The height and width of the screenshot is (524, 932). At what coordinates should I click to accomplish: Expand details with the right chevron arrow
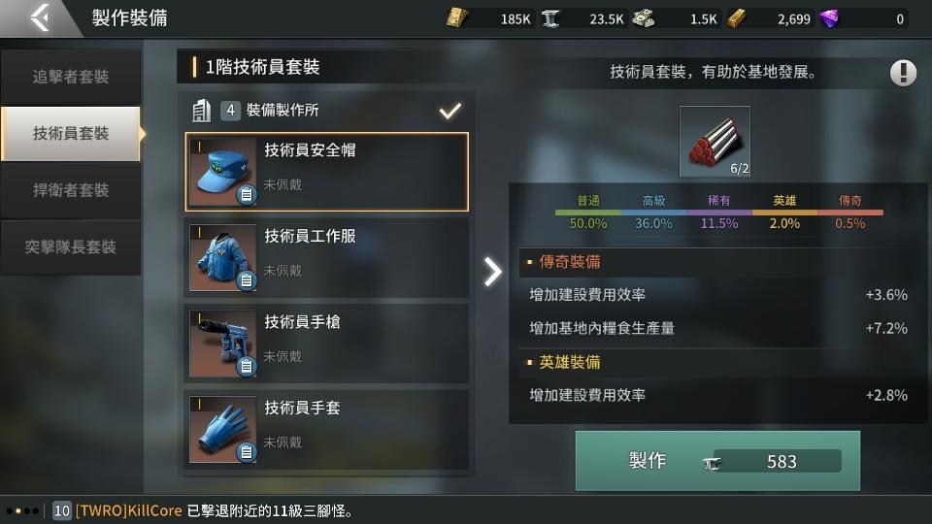point(492,272)
